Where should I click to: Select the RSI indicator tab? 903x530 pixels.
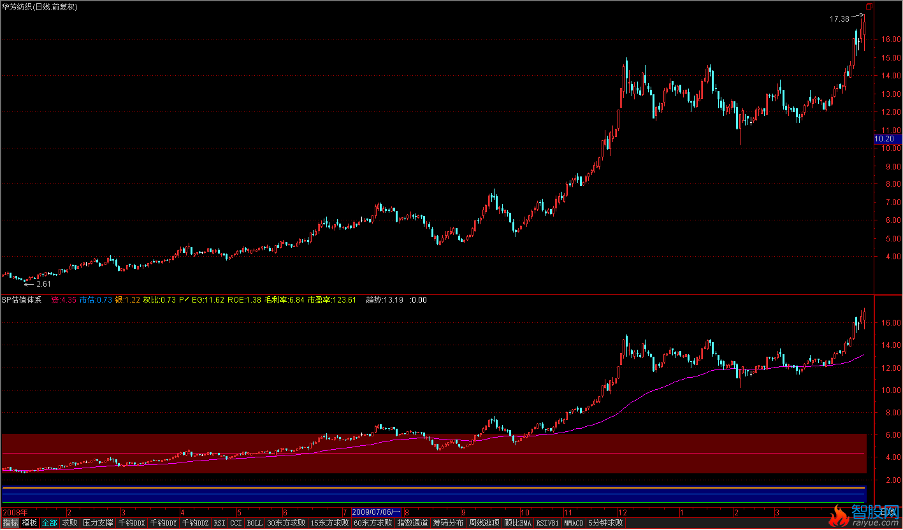(x=219, y=523)
